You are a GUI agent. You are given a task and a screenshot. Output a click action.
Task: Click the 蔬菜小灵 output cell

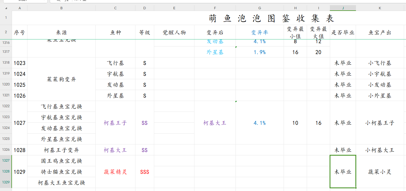click(x=380, y=172)
